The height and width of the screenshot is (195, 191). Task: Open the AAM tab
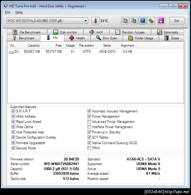pos(96,32)
